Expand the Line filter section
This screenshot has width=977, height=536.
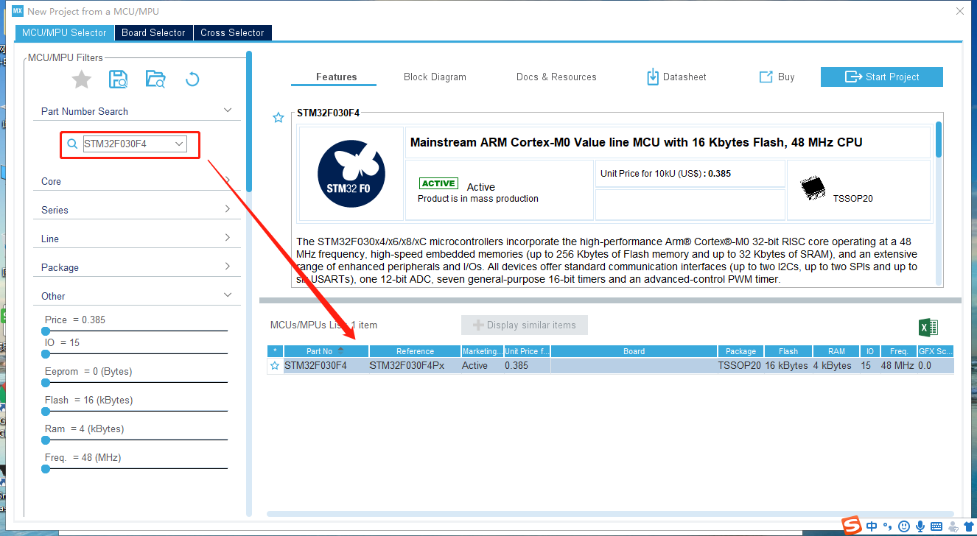pos(228,238)
